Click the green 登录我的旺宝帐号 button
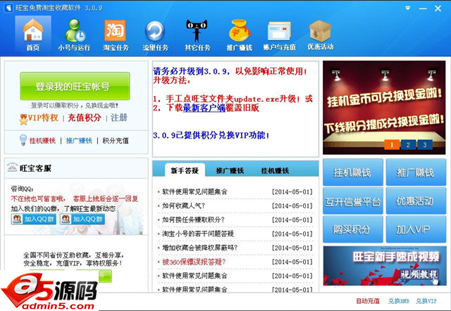Image resolution: width=451 pixels, height=311 pixels. [74, 87]
